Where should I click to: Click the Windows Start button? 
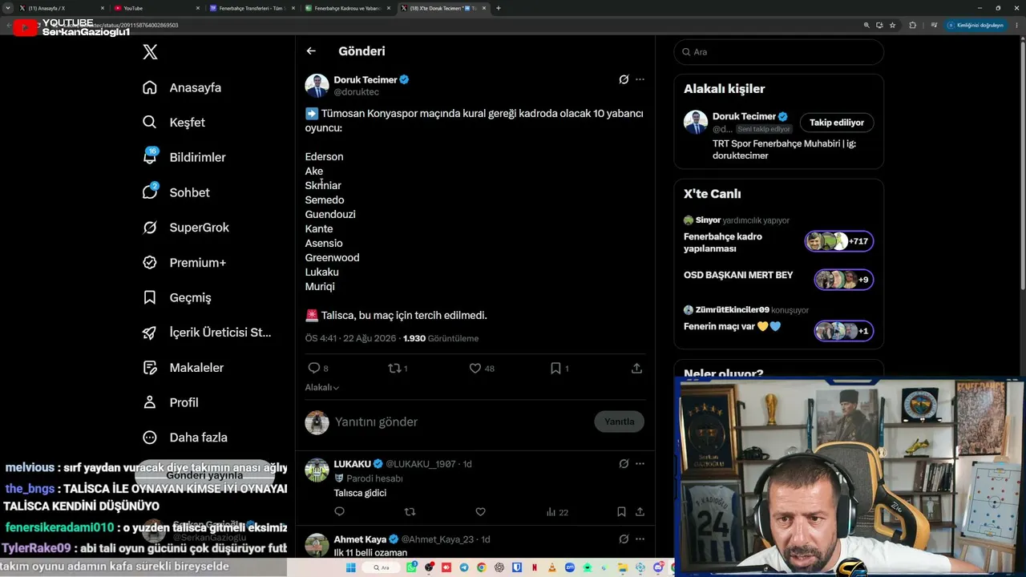coord(350,567)
